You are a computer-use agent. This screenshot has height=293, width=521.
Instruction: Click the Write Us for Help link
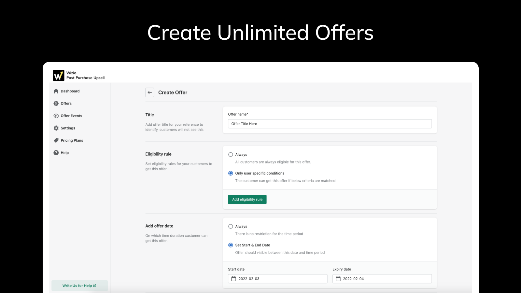click(x=79, y=286)
